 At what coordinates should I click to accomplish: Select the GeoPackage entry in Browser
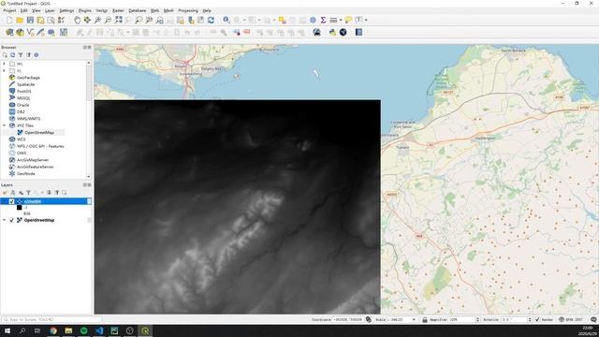(28, 78)
